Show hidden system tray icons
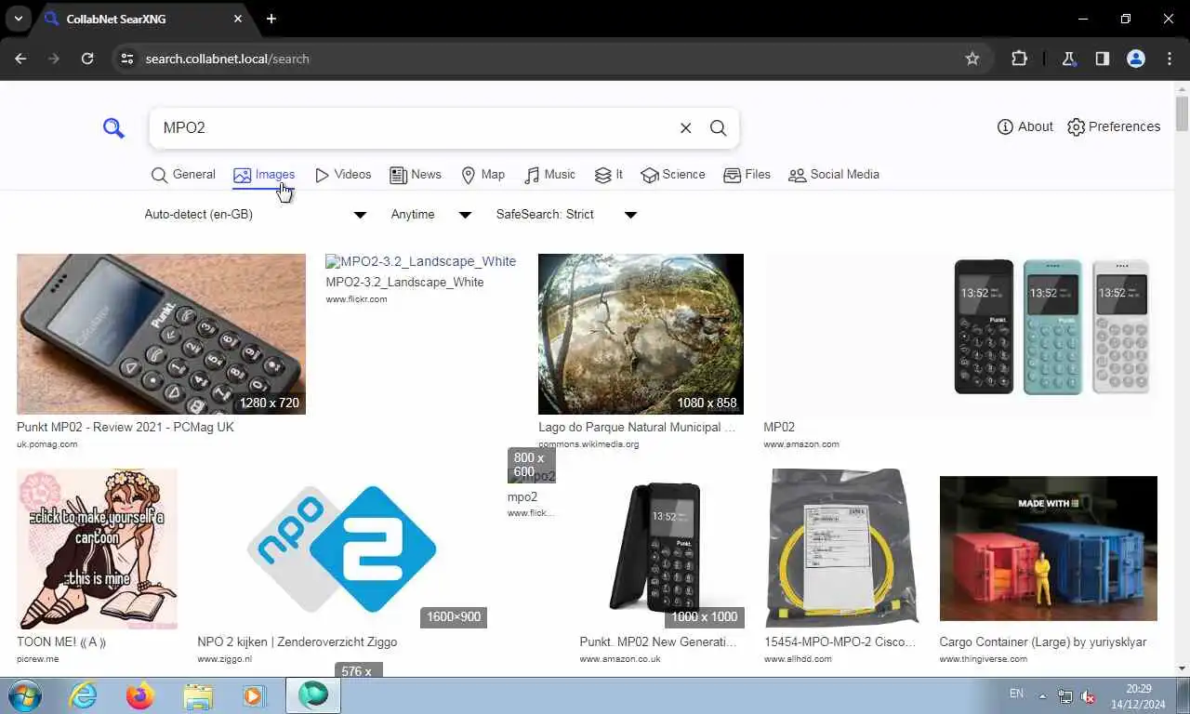Image resolution: width=1190 pixels, height=714 pixels. pyautogui.click(x=1042, y=695)
